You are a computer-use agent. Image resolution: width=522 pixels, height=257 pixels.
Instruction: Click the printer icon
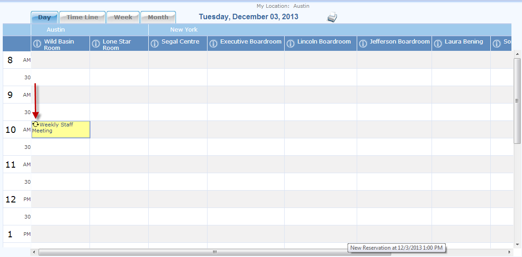332,17
